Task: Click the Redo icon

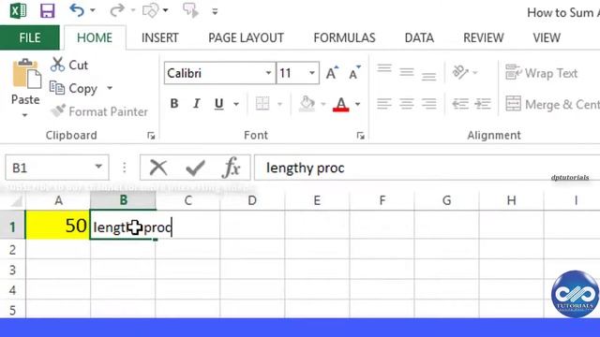Action: click(116, 10)
